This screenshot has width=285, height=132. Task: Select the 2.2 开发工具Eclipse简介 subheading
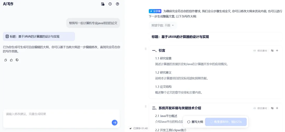point(171,130)
